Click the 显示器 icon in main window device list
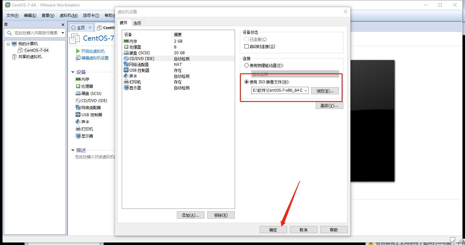465x245 pixels. coord(78,136)
